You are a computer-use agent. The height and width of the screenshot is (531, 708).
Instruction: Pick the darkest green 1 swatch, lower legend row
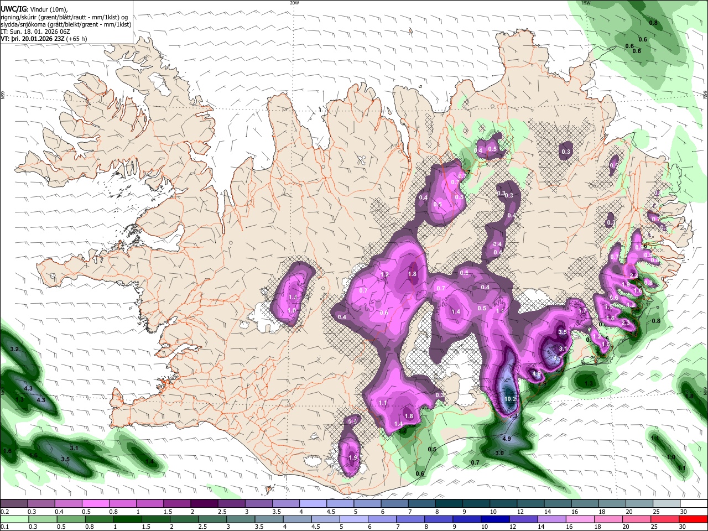pyautogui.click(x=127, y=519)
